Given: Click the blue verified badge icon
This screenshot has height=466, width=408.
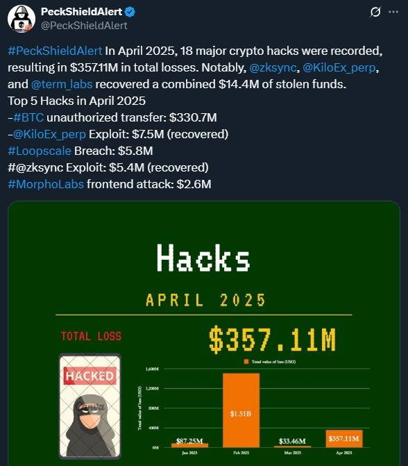Looking at the screenshot, I should pyautogui.click(x=130, y=12).
